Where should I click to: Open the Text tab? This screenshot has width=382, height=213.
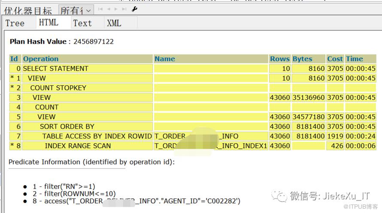[82, 23]
